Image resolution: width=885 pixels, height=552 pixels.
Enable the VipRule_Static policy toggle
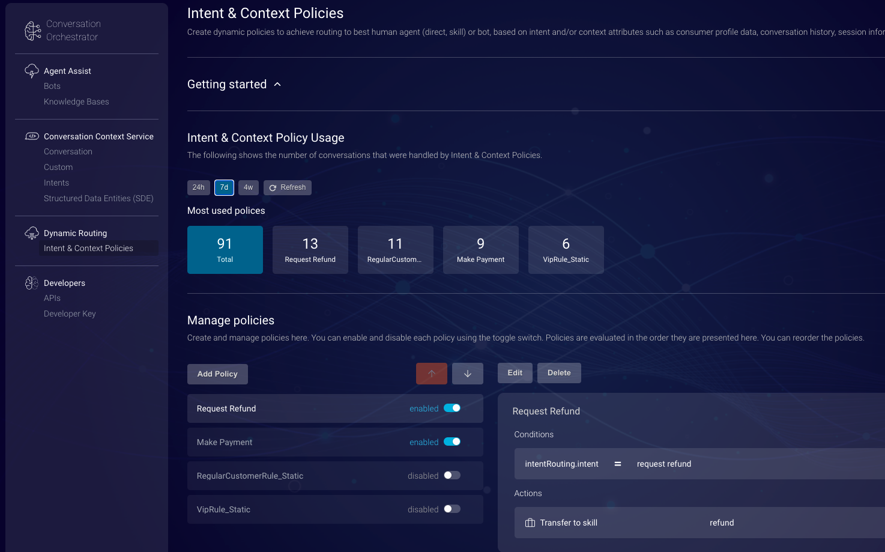point(452,509)
